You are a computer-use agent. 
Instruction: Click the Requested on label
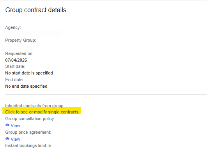coord(19,53)
